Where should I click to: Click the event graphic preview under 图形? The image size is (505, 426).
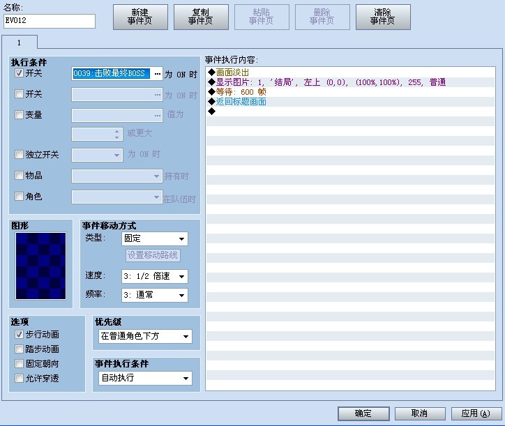point(40,266)
